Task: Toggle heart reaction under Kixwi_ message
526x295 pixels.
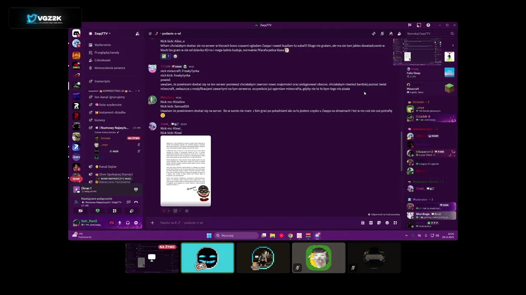Action: (166, 211)
